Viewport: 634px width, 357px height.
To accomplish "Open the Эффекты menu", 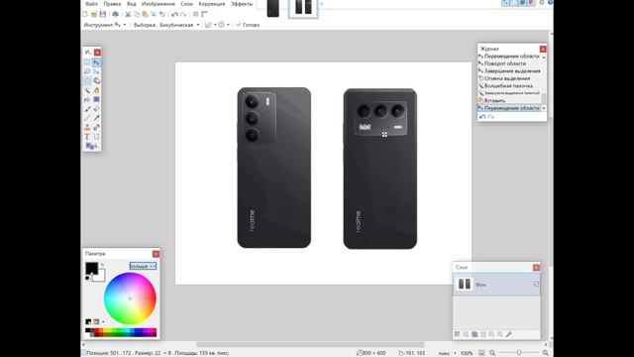I will [242, 4].
